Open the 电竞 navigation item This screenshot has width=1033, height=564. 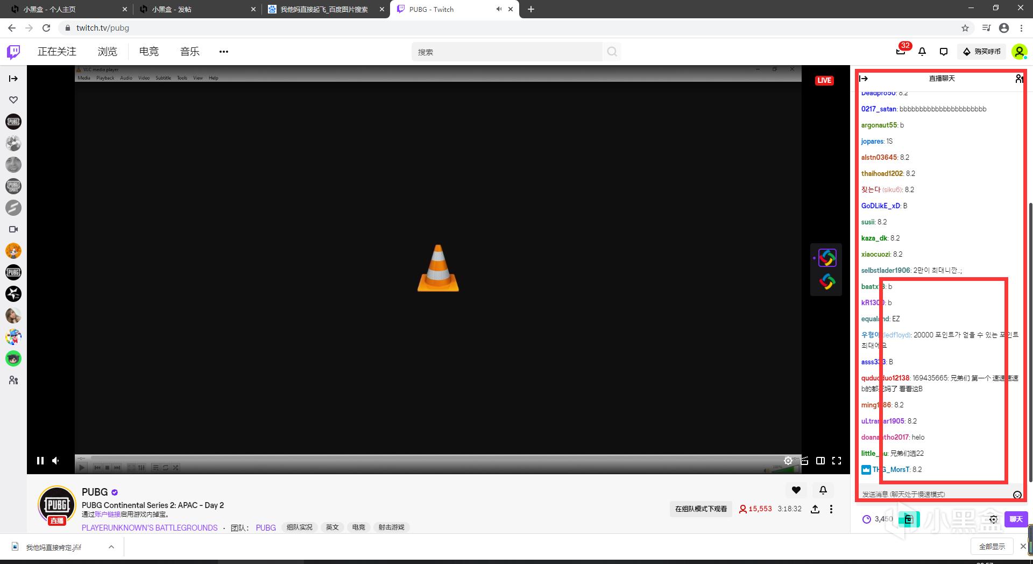pyautogui.click(x=149, y=52)
